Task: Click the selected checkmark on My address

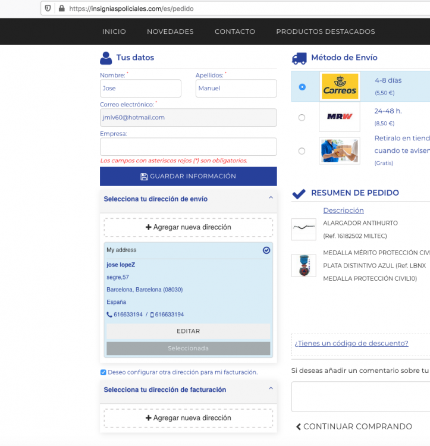Action: pyautogui.click(x=266, y=250)
